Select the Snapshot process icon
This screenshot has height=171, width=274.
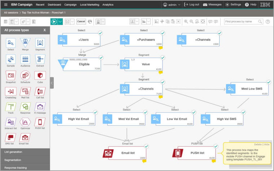[x=11, y=75]
